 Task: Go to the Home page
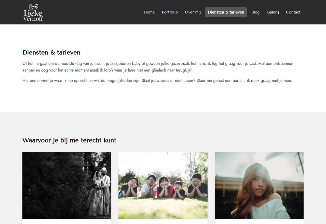point(149,12)
